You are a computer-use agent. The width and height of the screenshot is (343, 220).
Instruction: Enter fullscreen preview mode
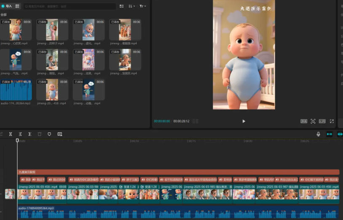tap(332, 121)
